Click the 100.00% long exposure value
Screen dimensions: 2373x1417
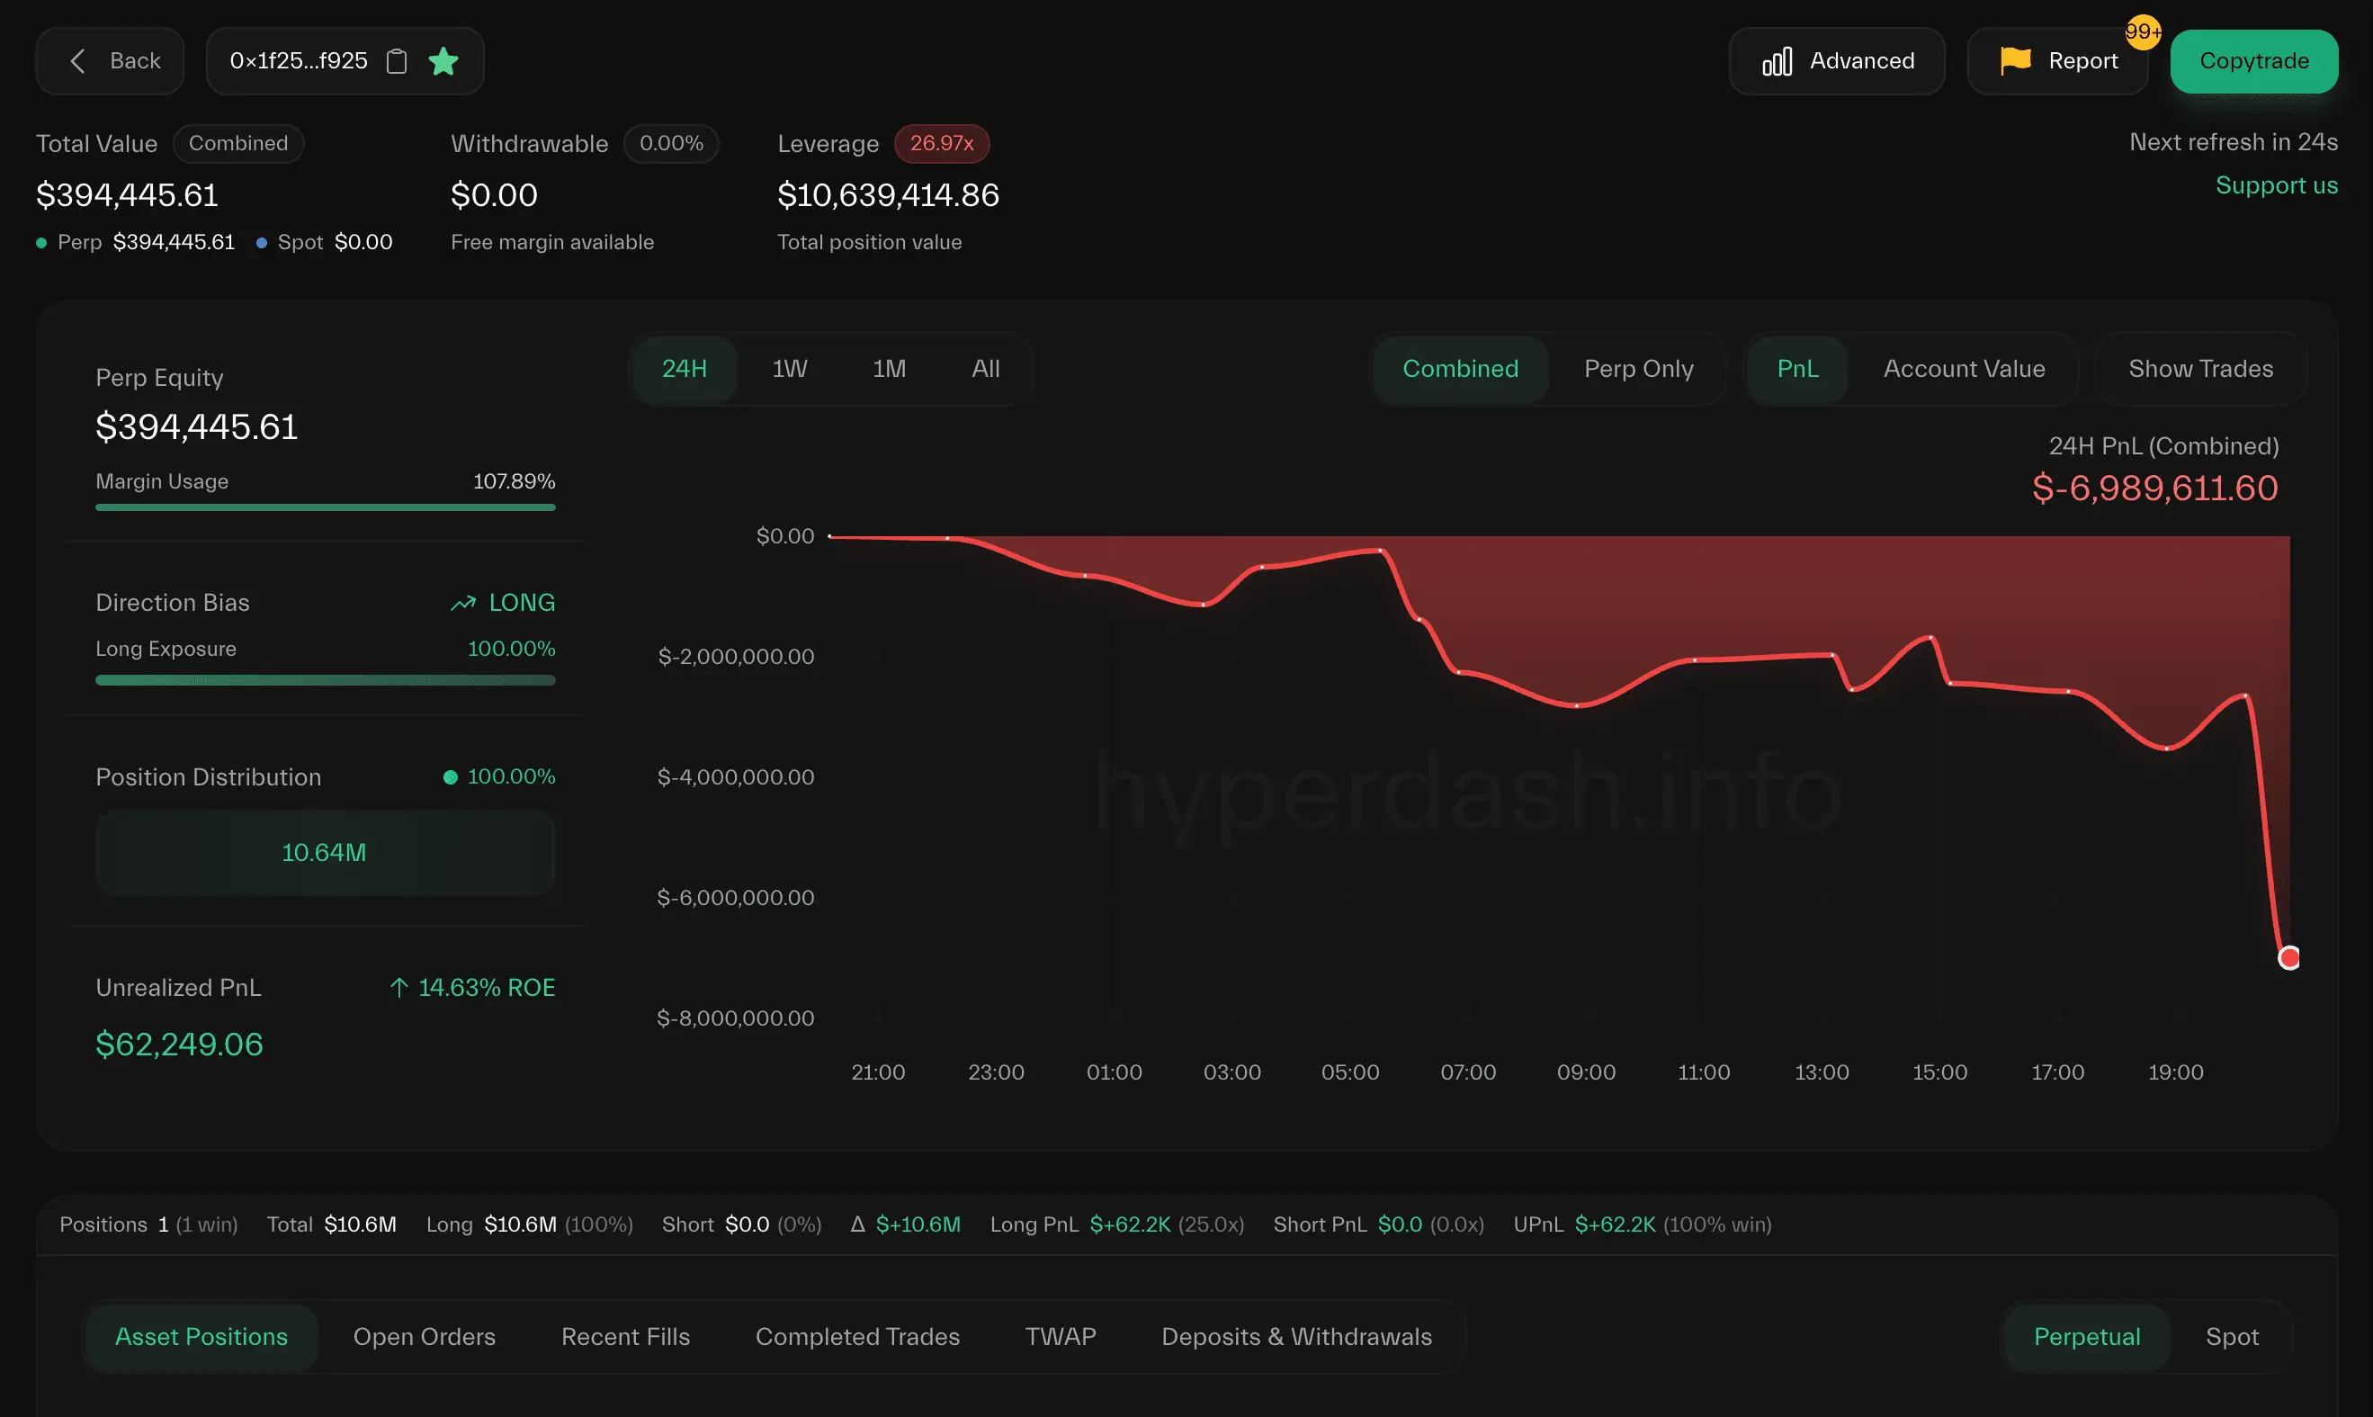(511, 649)
